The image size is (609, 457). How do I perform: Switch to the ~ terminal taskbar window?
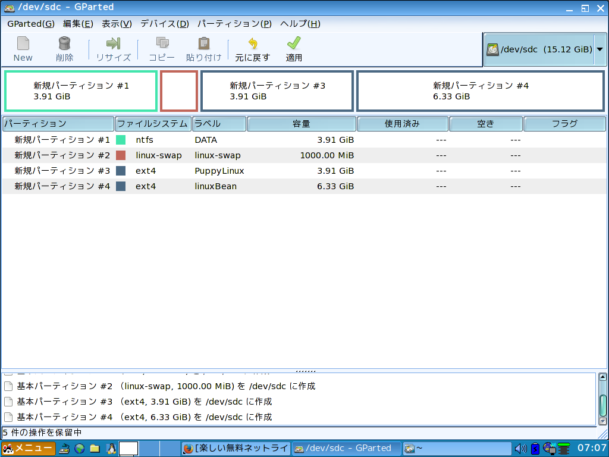point(457,449)
